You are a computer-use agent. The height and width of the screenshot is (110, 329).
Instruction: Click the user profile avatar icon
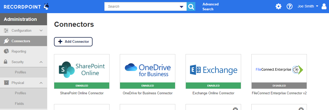click(324, 6)
